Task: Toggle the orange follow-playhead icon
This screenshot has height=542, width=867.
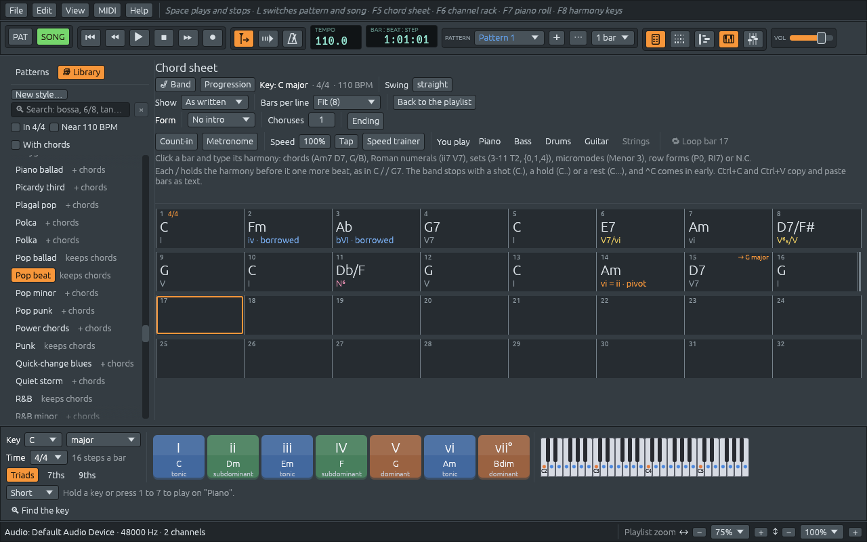Action: (x=244, y=38)
